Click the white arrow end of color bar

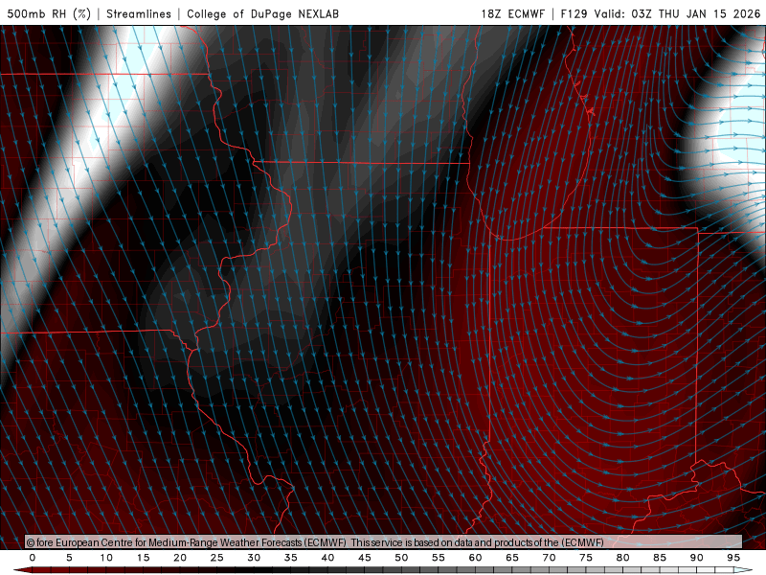(x=744, y=570)
